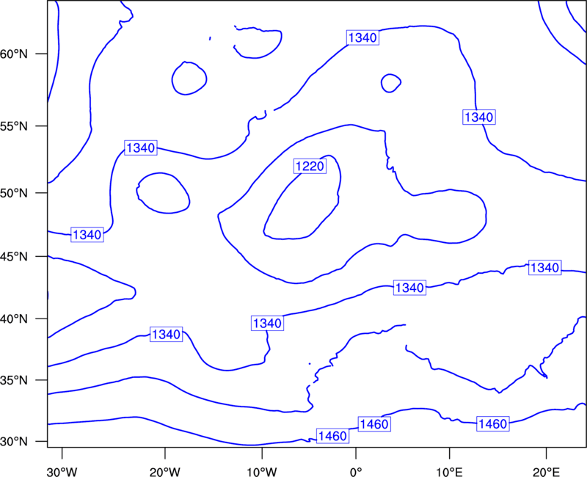Viewport: 587px width, 477px height.
Task: Select the 55°N latitude axis label
Action: (14, 126)
